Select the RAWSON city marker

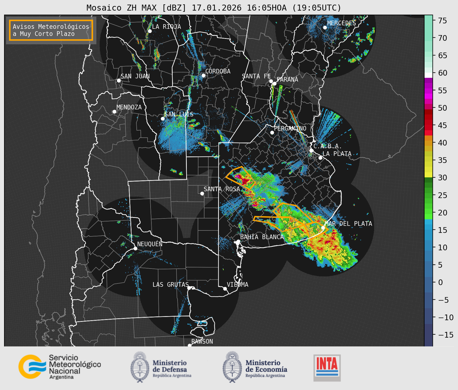tap(189, 346)
